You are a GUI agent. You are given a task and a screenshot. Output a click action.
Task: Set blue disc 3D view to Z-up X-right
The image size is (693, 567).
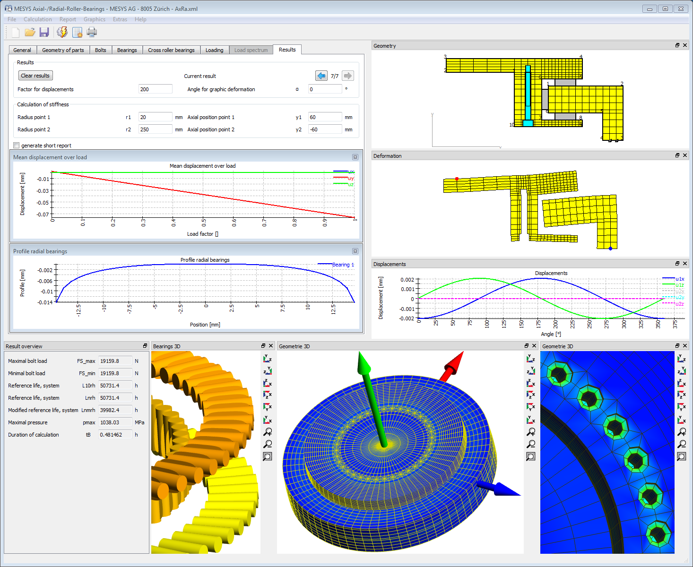pos(531,383)
